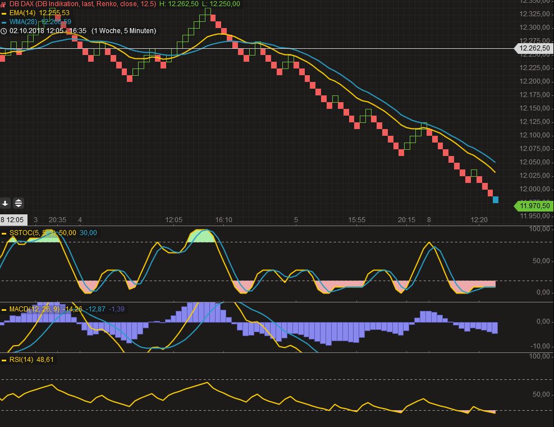
Task: Toggle the RSI(14) panel via its legend text
Action: coord(22,360)
